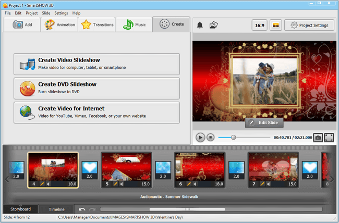Viewport: 339px width, 223px height.
Task: Stop the slideshow preview
Action: (x=210, y=137)
